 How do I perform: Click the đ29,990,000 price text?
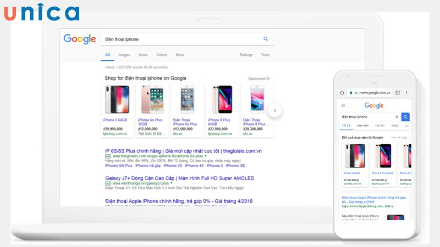[x=113, y=129]
